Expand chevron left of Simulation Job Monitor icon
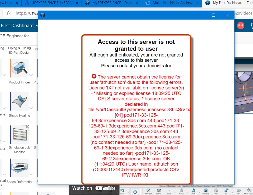The width and height of the screenshot is (253, 195). 4,141
